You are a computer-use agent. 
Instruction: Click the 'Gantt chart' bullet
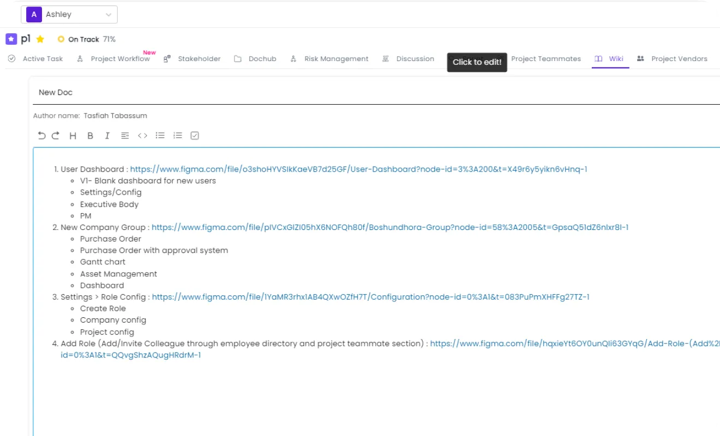[x=103, y=262]
